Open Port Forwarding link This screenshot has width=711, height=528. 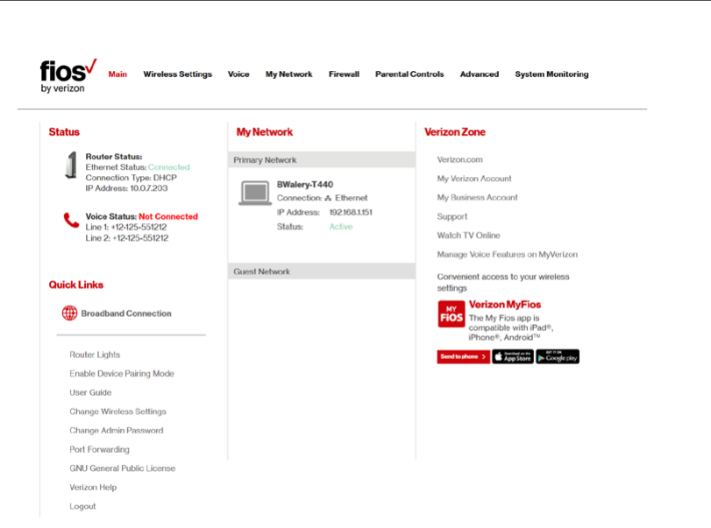pos(99,450)
